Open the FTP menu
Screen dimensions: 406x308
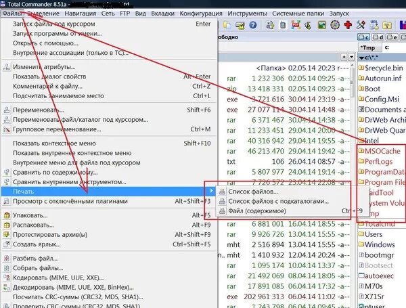tap(125, 14)
